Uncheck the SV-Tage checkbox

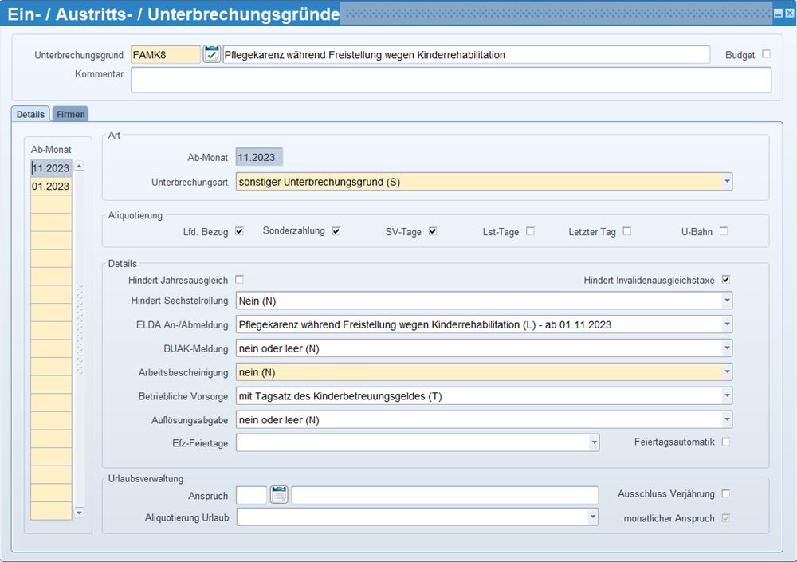click(433, 231)
